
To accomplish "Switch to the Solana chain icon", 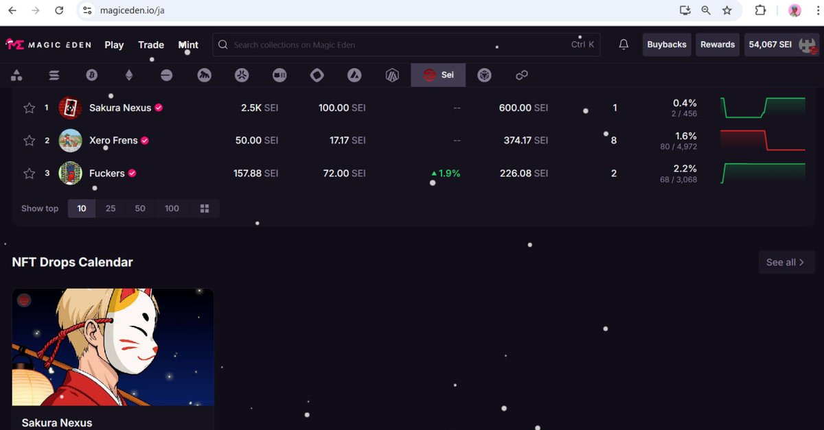I will (x=54, y=75).
